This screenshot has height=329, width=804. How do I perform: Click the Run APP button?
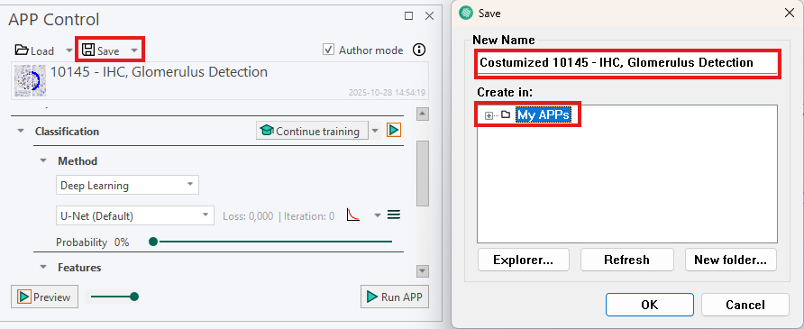click(395, 297)
